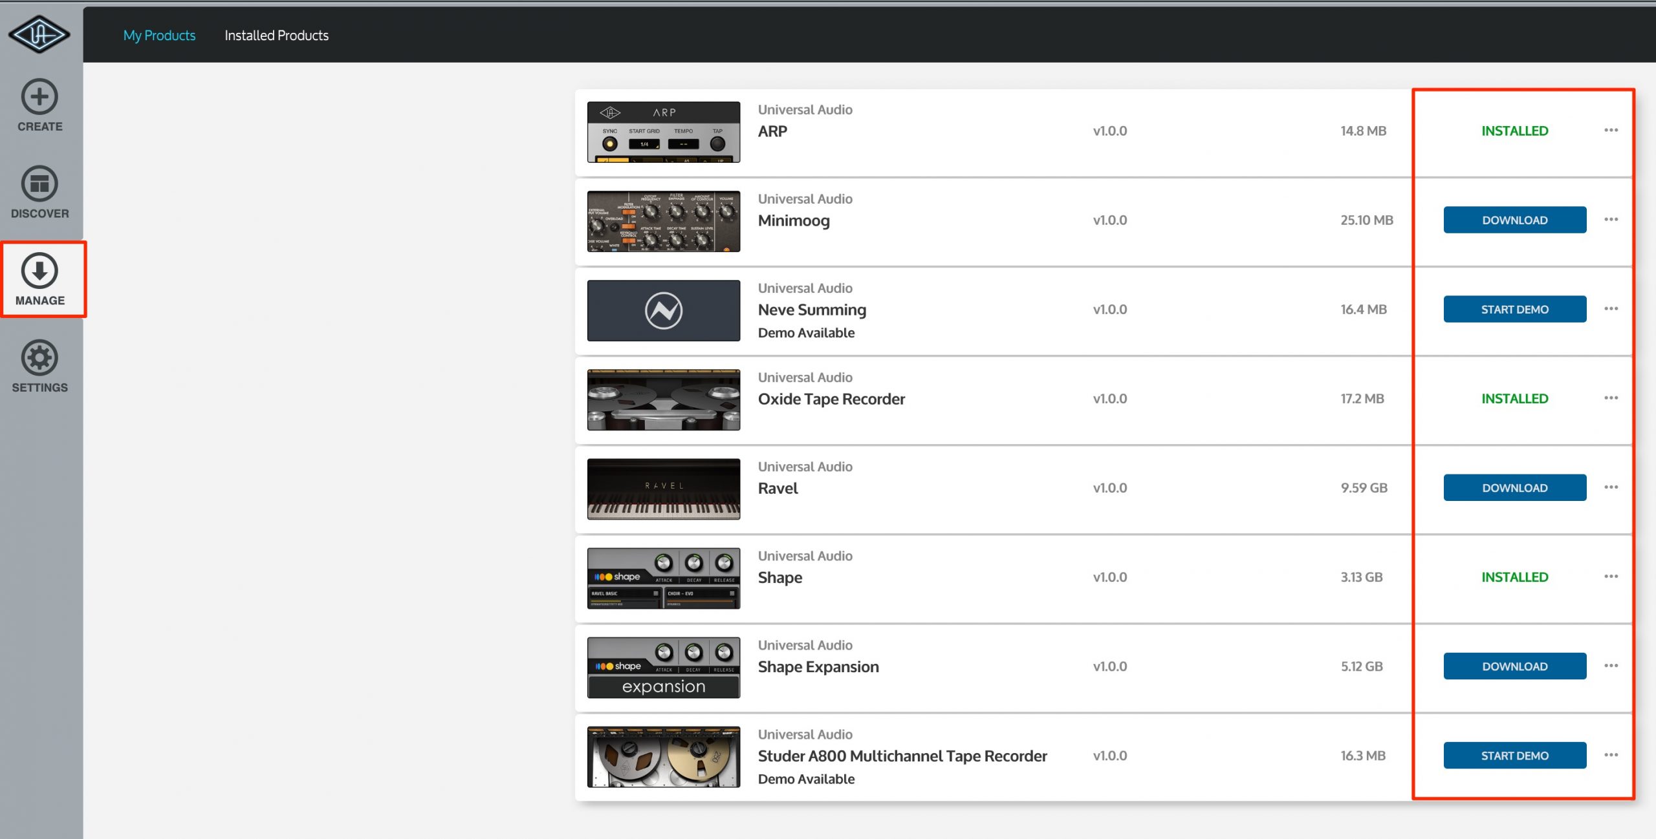
Task: Open the Discover section in sidebar
Action: point(39,193)
